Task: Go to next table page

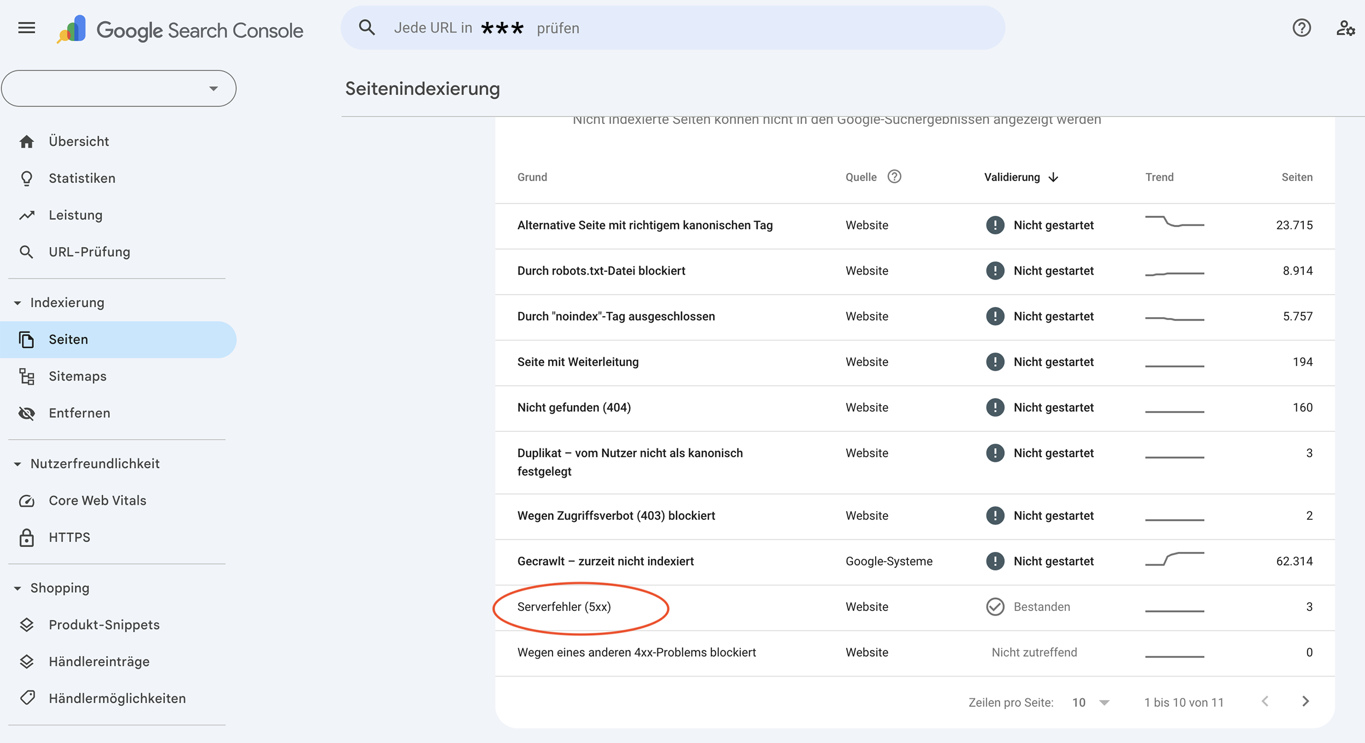Action: click(x=1305, y=702)
